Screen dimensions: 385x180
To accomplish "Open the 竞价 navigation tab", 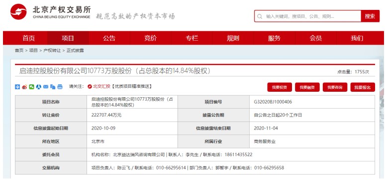I will (151, 38).
